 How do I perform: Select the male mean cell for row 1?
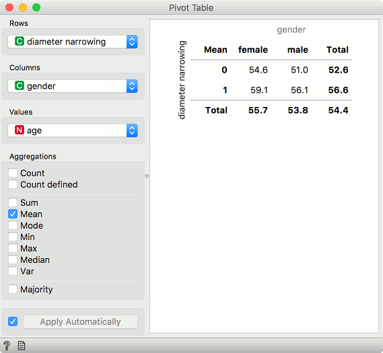[300, 90]
